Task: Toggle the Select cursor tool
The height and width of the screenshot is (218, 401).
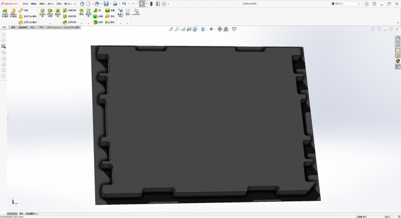Action: pos(141,4)
